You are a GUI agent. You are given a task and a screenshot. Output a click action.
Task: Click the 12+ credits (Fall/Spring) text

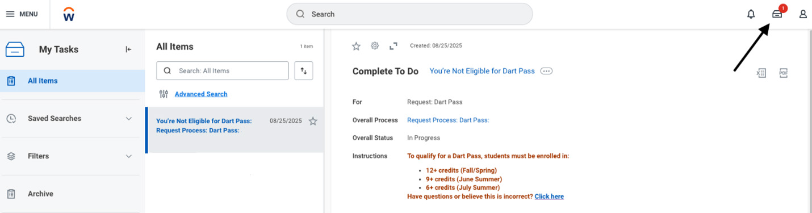(461, 170)
